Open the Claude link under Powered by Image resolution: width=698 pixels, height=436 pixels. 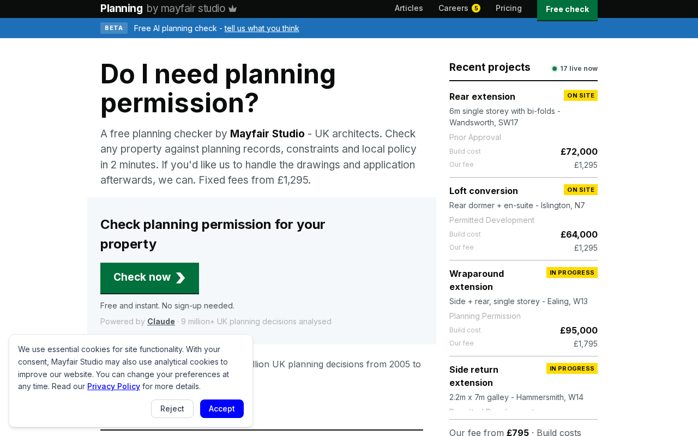(x=161, y=322)
